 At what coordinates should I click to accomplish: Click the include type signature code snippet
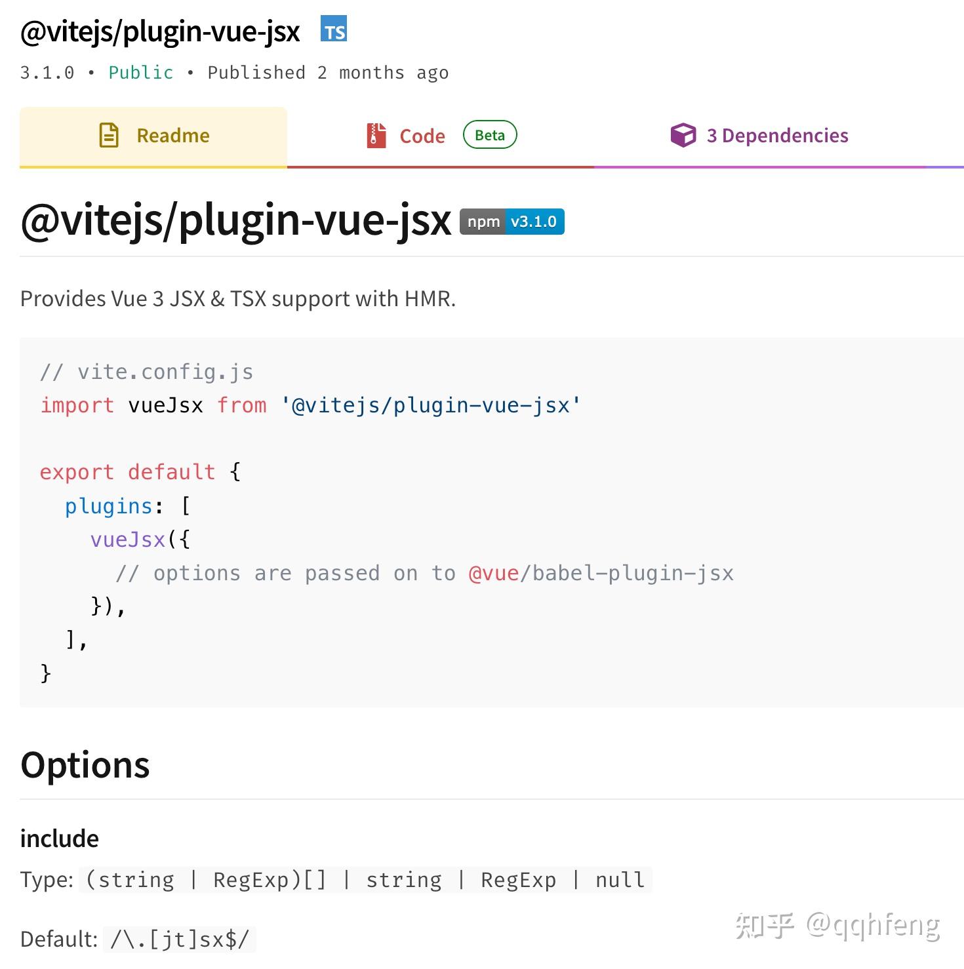pyautogui.click(x=365, y=879)
